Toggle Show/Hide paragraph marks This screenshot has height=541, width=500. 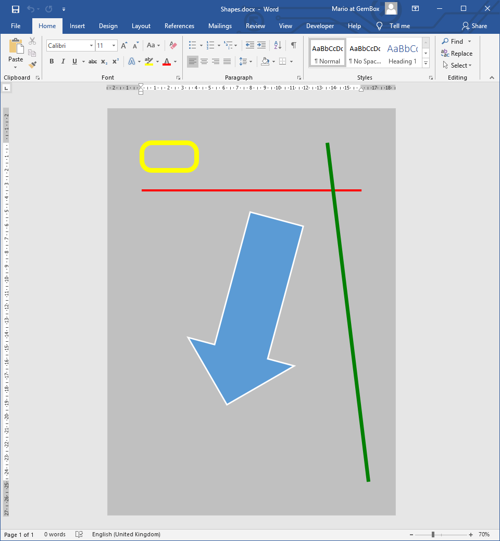pyautogui.click(x=294, y=45)
